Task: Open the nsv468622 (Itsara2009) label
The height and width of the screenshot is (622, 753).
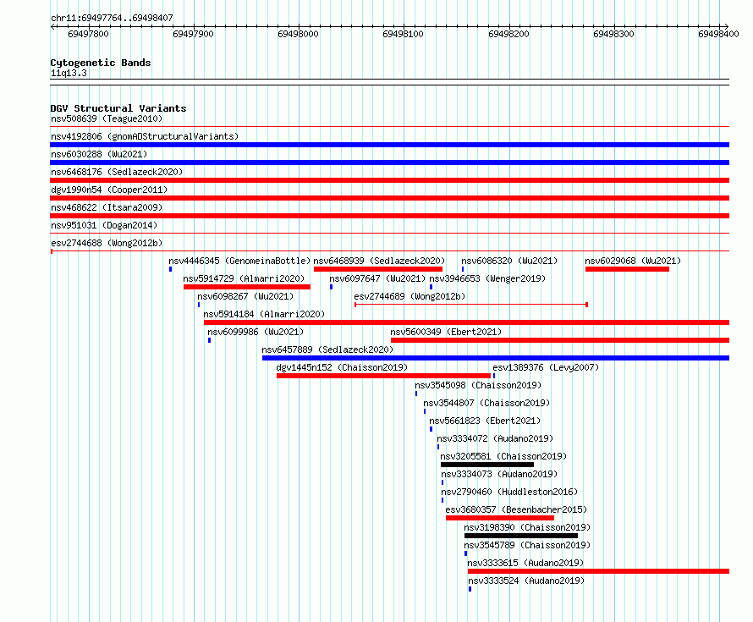Action: 107,207
